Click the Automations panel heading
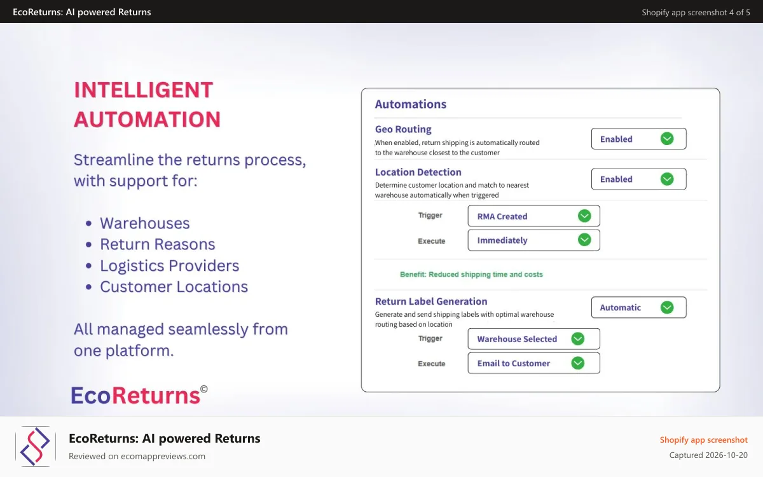 (x=411, y=104)
